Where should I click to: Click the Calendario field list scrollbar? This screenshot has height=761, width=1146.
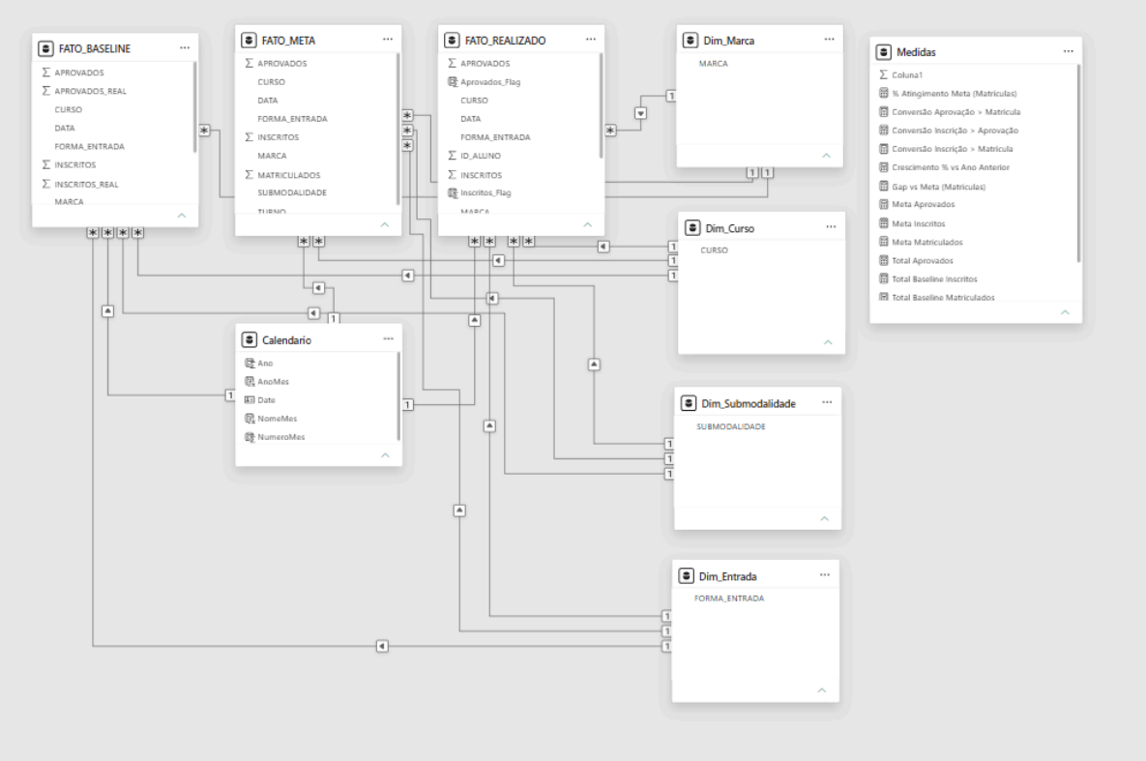click(398, 396)
